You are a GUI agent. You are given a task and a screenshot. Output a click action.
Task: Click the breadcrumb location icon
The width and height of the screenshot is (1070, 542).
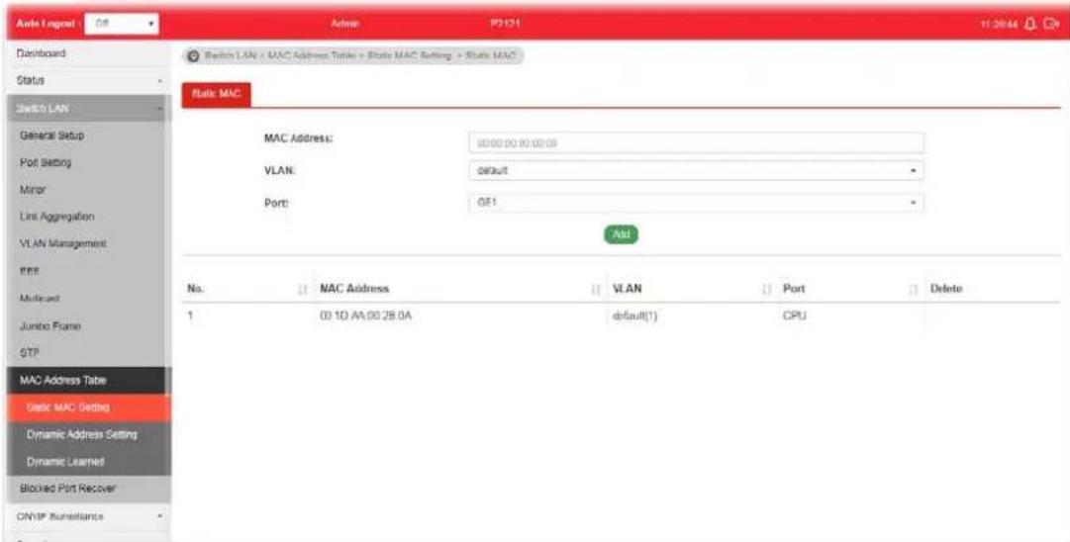(193, 56)
